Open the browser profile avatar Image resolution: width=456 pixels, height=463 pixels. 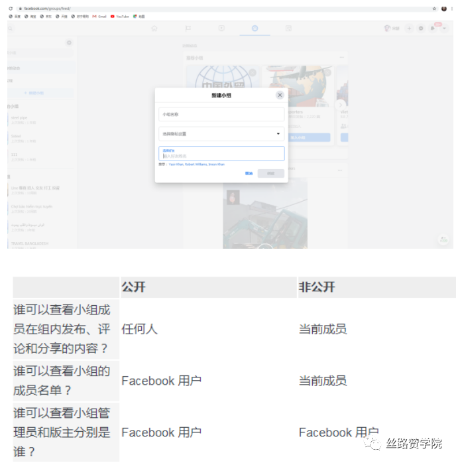[x=444, y=9]
